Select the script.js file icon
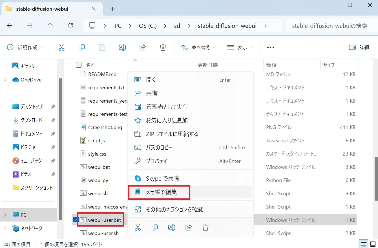This screenshot has width=378, height=248. tap(83, 140)
